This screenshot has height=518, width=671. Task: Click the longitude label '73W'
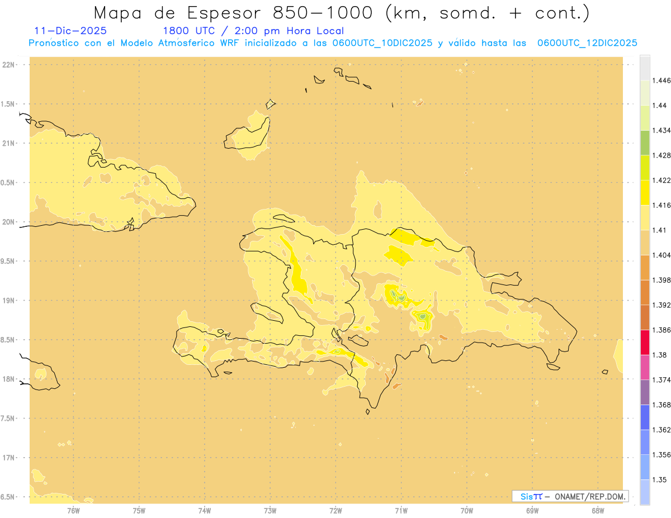point(270,511)
